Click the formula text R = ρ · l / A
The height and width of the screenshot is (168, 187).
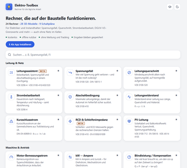[140, 106]
